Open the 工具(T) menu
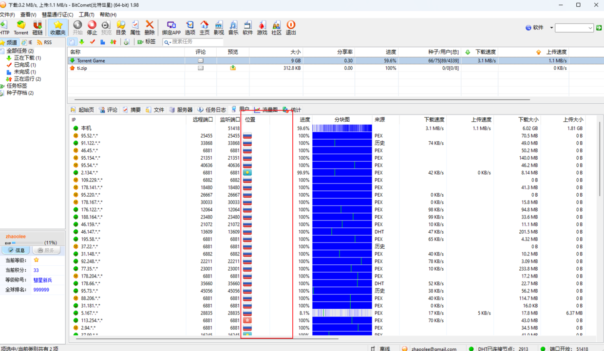Screen dimensions: 604x351 87,15
